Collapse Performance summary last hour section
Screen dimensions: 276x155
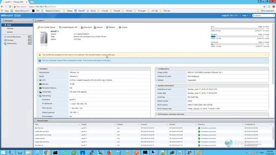[157, 114]
